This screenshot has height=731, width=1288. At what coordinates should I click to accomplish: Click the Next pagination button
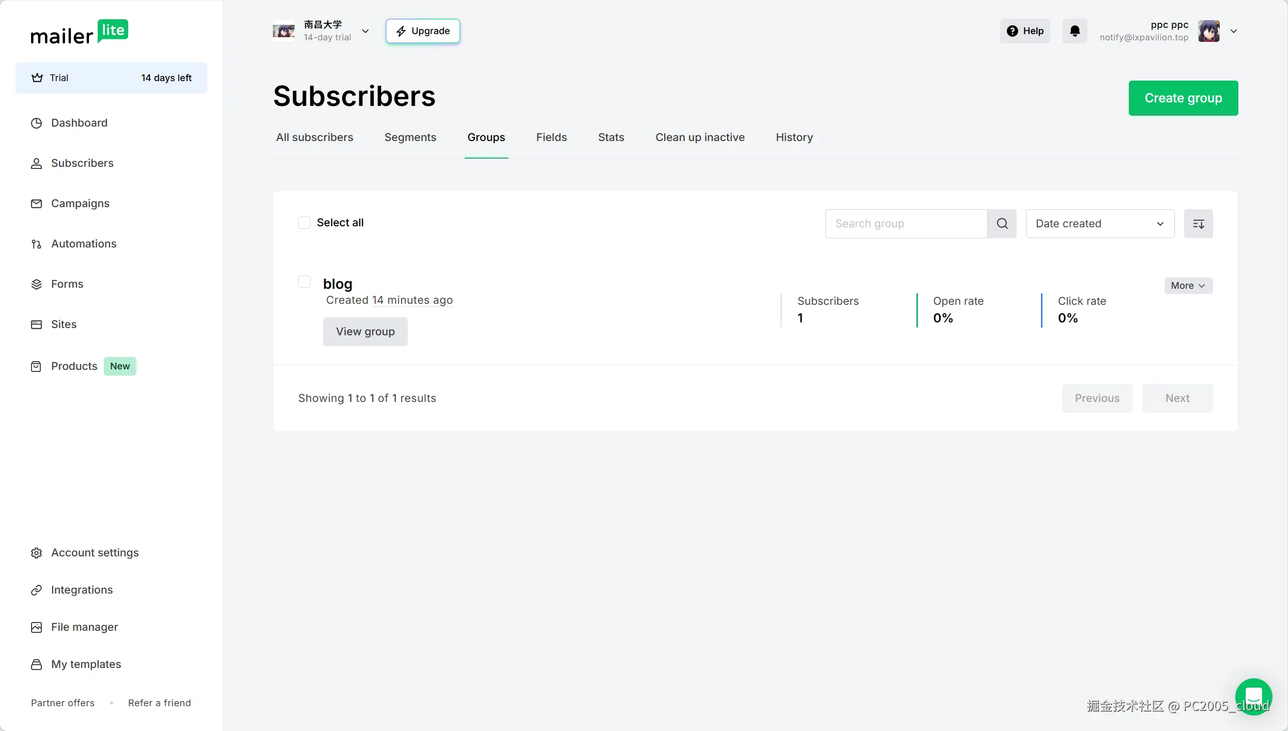pos(1177,398)
